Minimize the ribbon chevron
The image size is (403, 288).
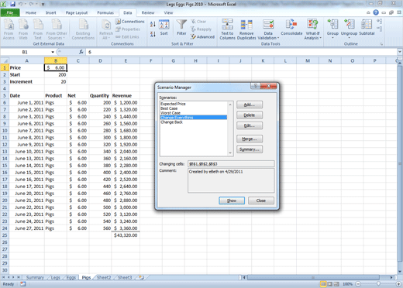[368, 12]
